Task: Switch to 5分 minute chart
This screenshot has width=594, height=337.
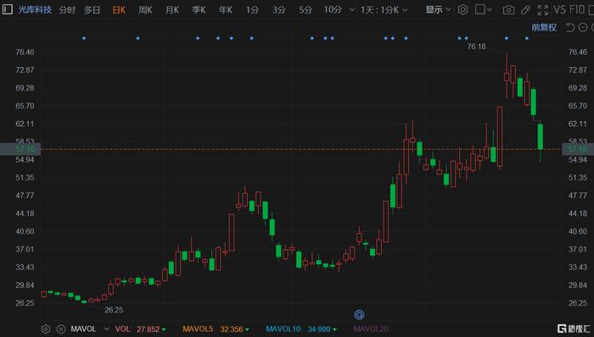Action: coord(305,10)
